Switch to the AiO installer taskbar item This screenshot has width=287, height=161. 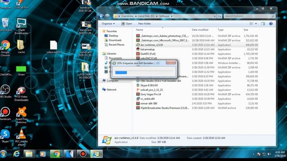(96, 154)
